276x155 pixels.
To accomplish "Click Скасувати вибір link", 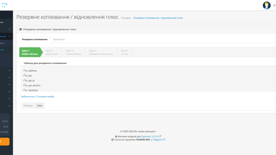I will click(x=46, y=96).
